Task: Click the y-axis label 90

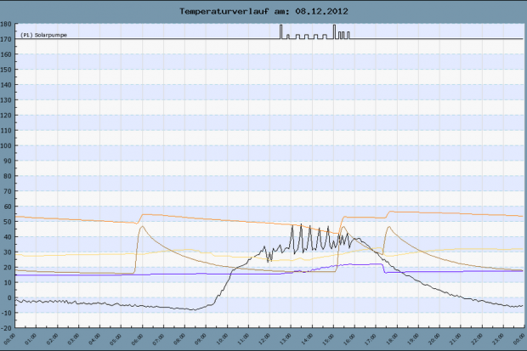Action: tap(8, 161)
